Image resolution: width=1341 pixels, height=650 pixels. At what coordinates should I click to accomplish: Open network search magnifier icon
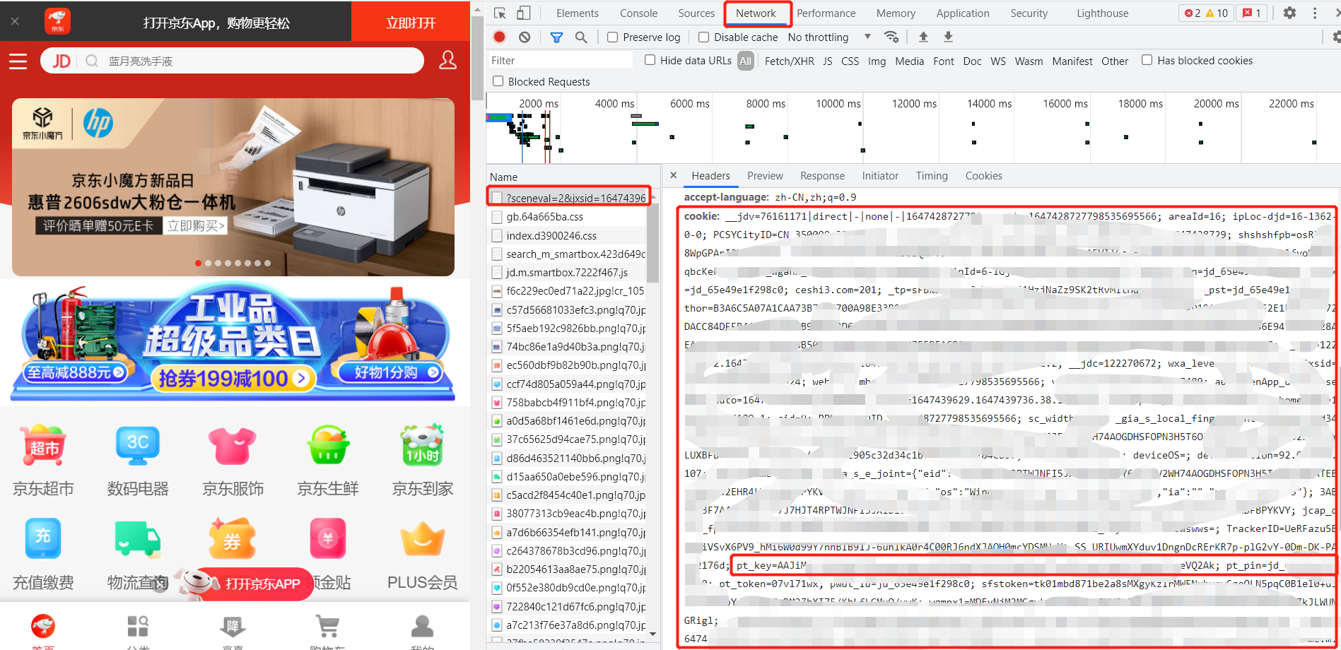pyautogui.click(x=581, y=37)
